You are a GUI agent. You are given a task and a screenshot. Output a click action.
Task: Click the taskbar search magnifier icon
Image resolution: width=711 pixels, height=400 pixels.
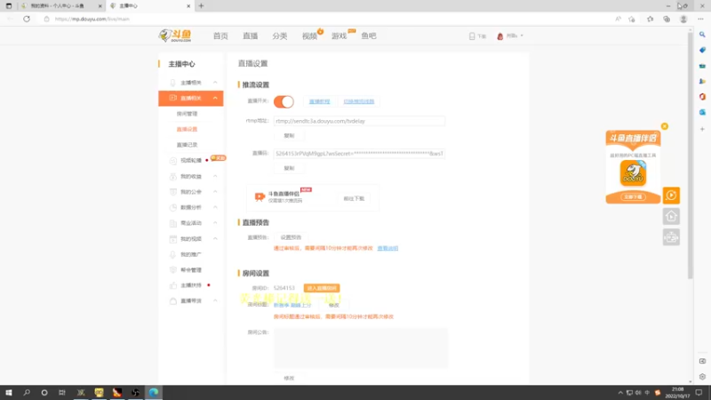27,393
